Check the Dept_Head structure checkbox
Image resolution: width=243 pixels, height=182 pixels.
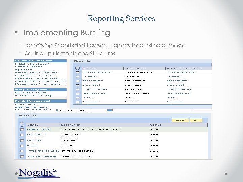22,140
